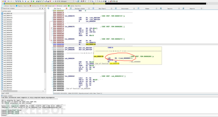
Task: Close the Structures tab
Action: [x=134, y=9]
